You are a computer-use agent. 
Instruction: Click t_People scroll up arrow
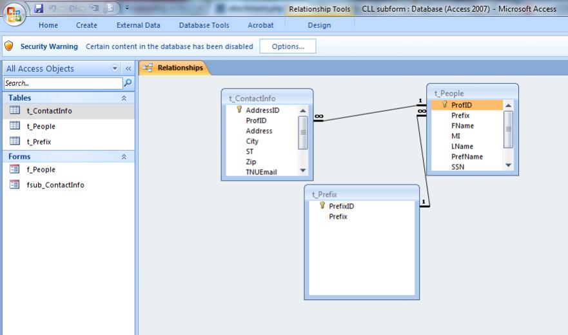click(508, 105)
